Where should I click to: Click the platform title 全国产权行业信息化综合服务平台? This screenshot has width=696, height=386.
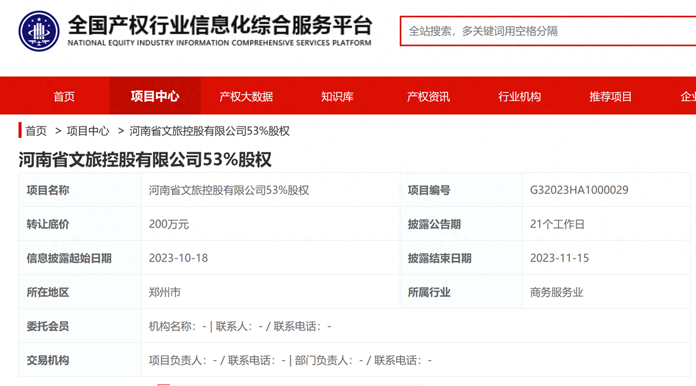click(x=220, y=25)
